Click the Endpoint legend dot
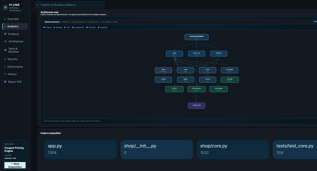The height and width of the screenshot is (171, 317). [98, 27]
